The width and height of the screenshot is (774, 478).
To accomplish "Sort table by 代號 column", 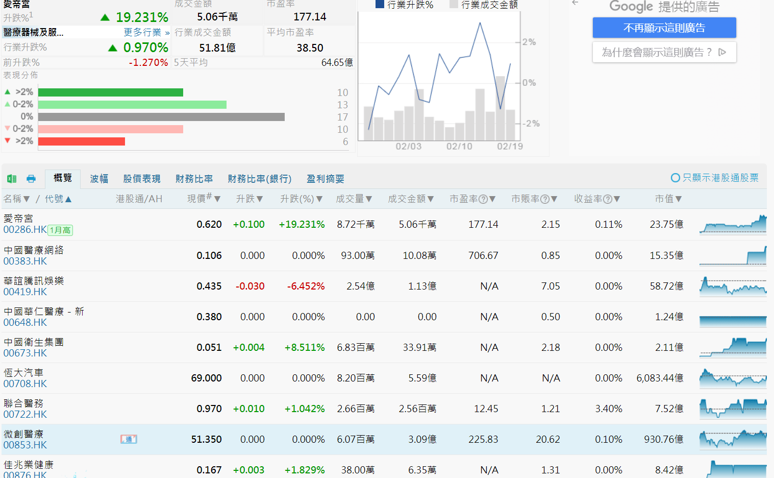I will pyautogui.click(x=58, y=199).
